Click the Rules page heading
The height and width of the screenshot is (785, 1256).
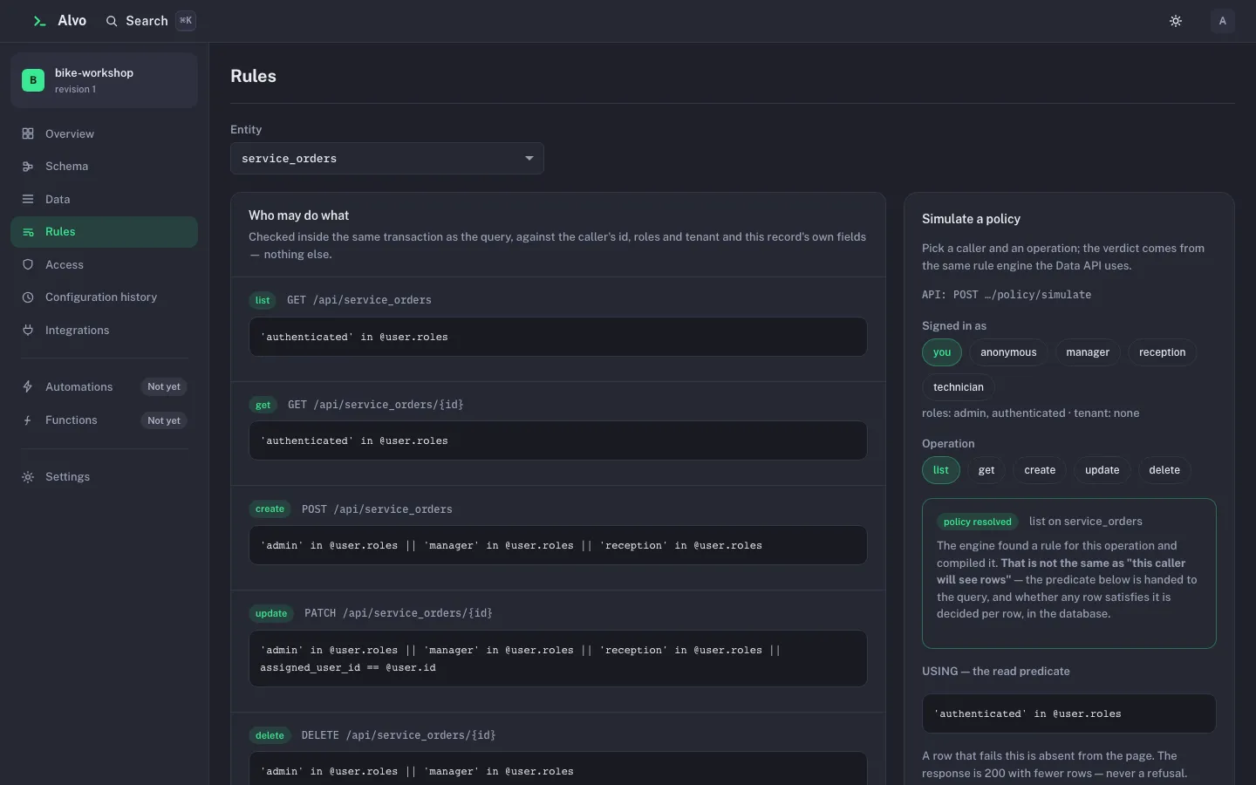[x=253, y=76]
